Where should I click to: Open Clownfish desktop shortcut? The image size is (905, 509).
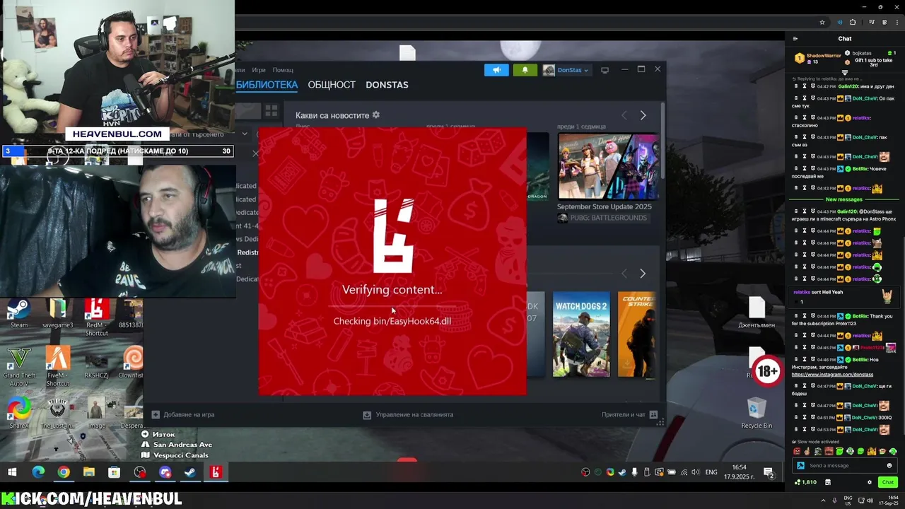132,363
